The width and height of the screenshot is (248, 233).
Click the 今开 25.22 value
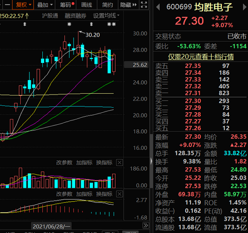point(193,178)
